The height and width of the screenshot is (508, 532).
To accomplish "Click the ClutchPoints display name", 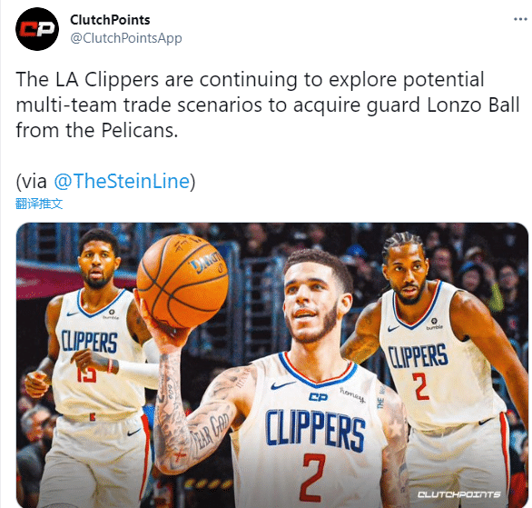I will coord(110,20).
